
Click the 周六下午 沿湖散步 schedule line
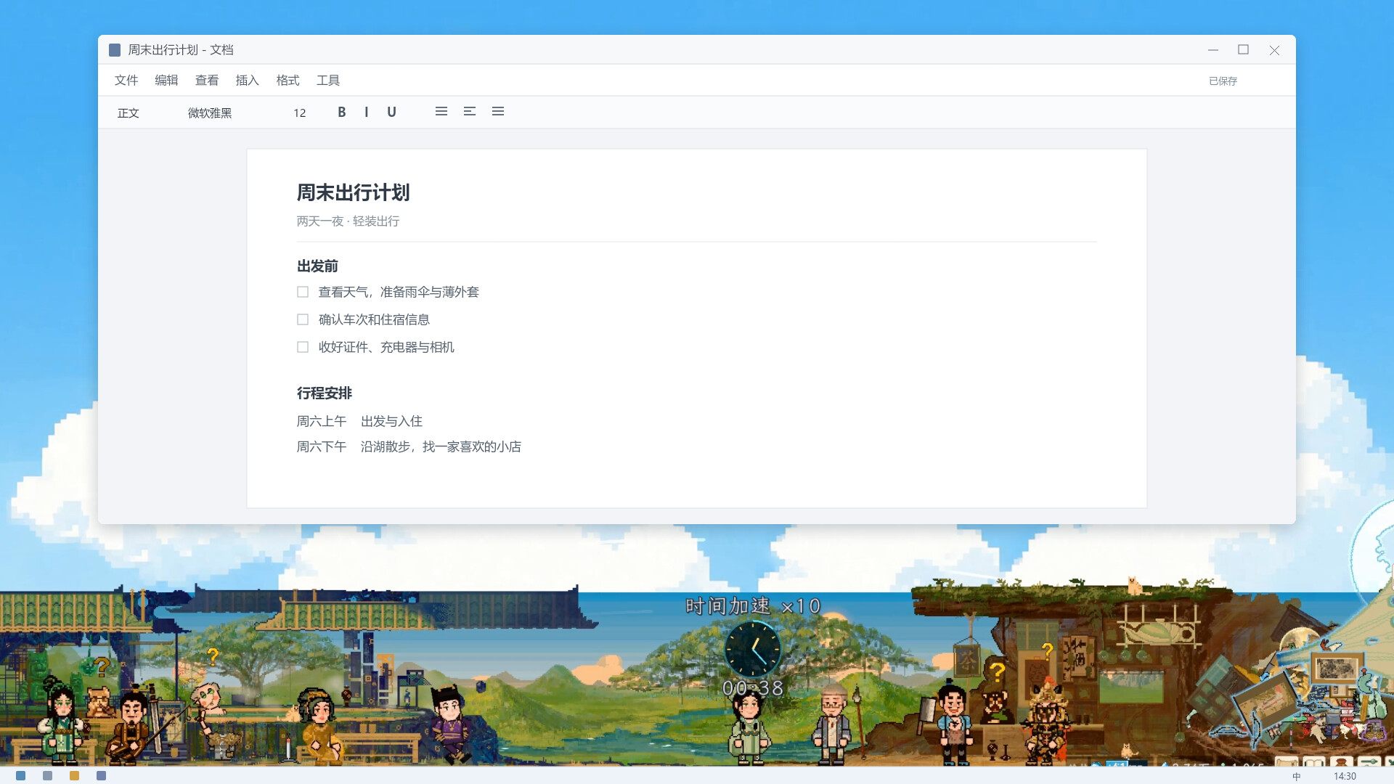point(409,446)
